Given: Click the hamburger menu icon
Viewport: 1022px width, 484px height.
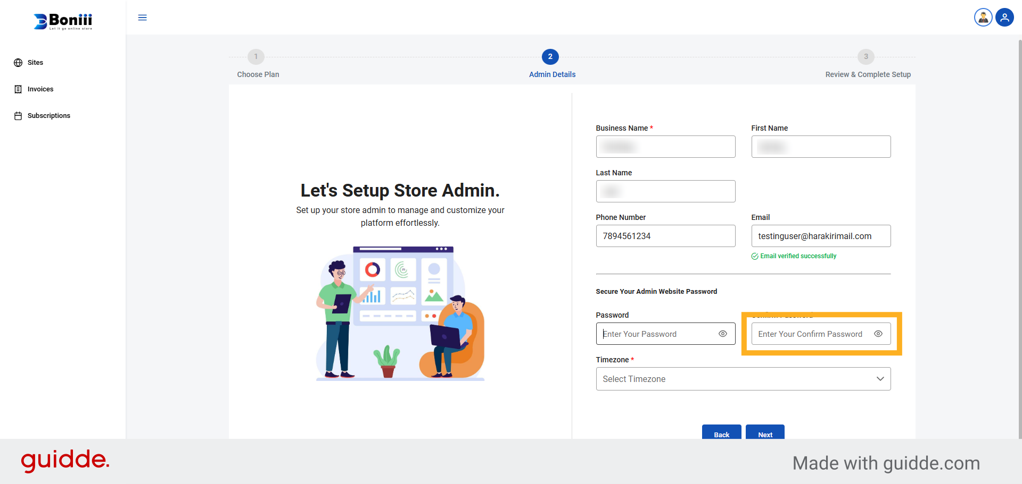Looking at the screenshot, I should [142, 18].
